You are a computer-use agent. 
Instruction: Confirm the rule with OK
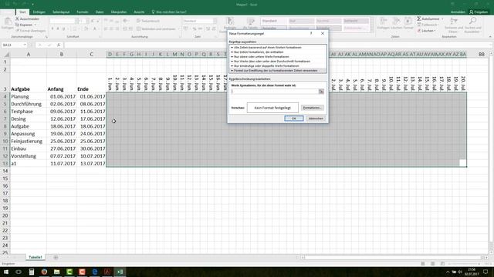[294, 118]
